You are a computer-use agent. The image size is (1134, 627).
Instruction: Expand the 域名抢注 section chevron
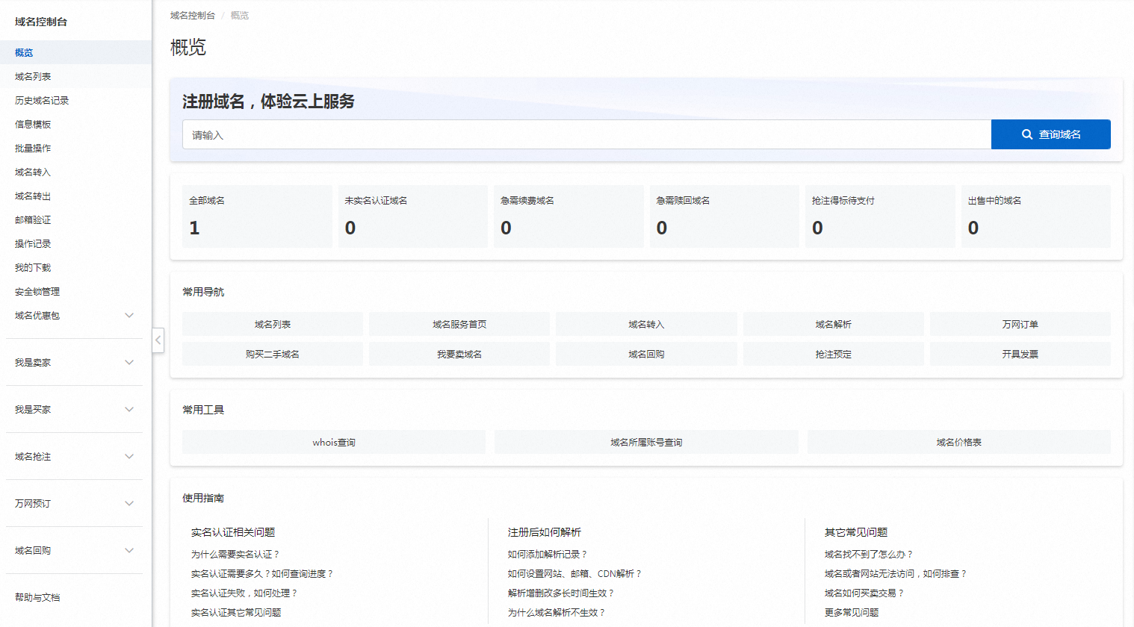coord(129,457)
